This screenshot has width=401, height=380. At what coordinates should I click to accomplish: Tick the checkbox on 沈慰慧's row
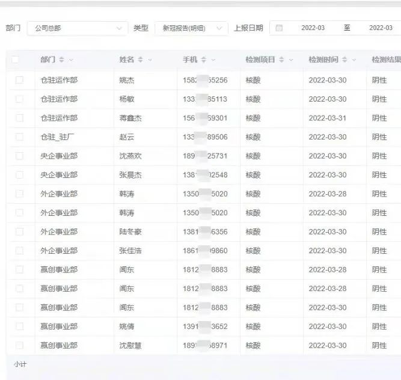point(19,346)
